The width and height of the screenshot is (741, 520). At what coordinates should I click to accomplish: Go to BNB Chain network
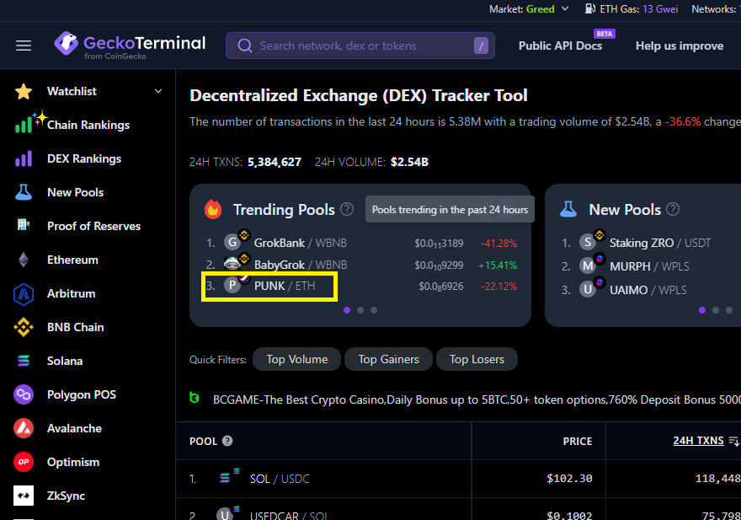pos(76,327)
